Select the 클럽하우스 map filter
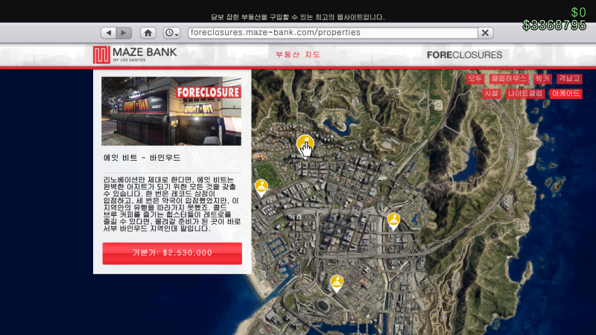Image resolution: width=596 pixels, height=335 pixels. tap(509, 79)
